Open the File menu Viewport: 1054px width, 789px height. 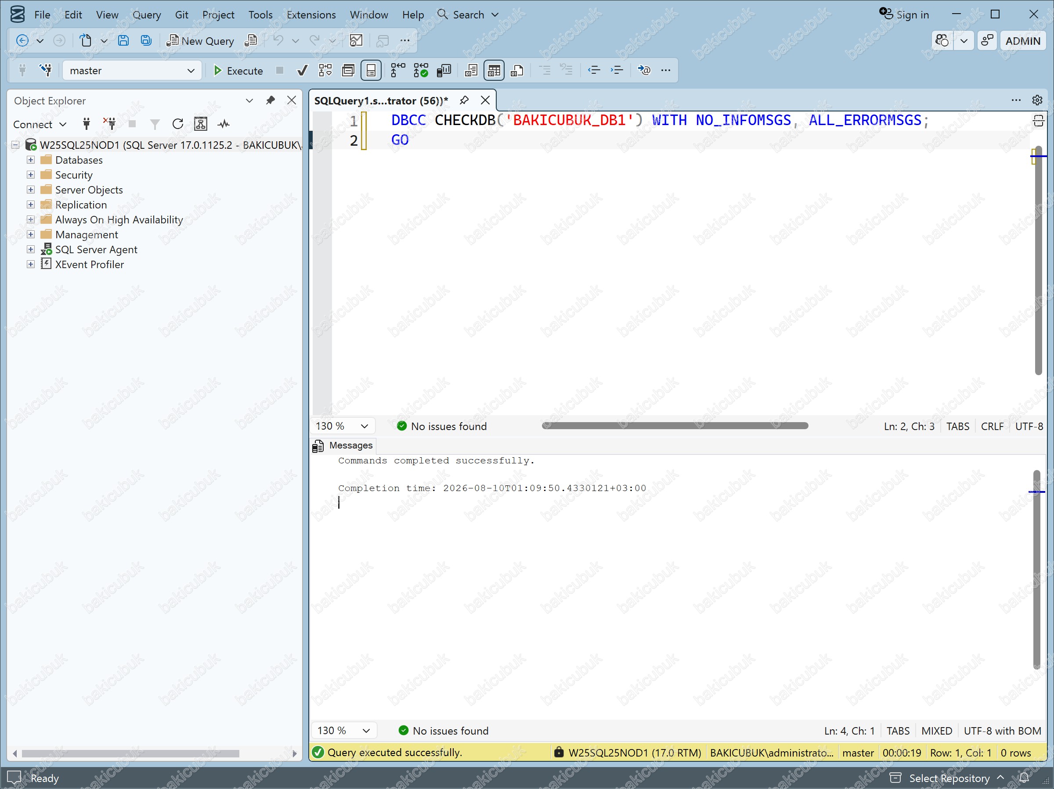[x=42, y=15]
